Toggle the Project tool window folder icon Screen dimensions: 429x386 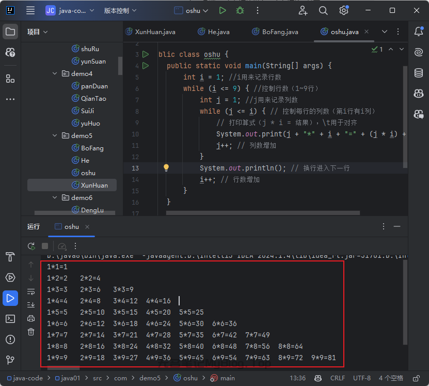pyautogui.click(x=10, y=32)
